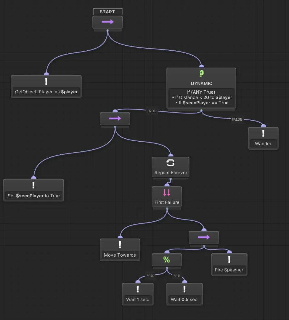Click the Wander node's exclamation icon
This screenshot has height=320, width=289.
[x=263, y=133]
